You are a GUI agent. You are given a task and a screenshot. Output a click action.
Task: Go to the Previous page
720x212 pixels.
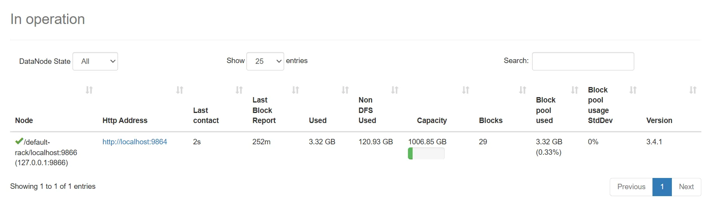coord(631,187)
